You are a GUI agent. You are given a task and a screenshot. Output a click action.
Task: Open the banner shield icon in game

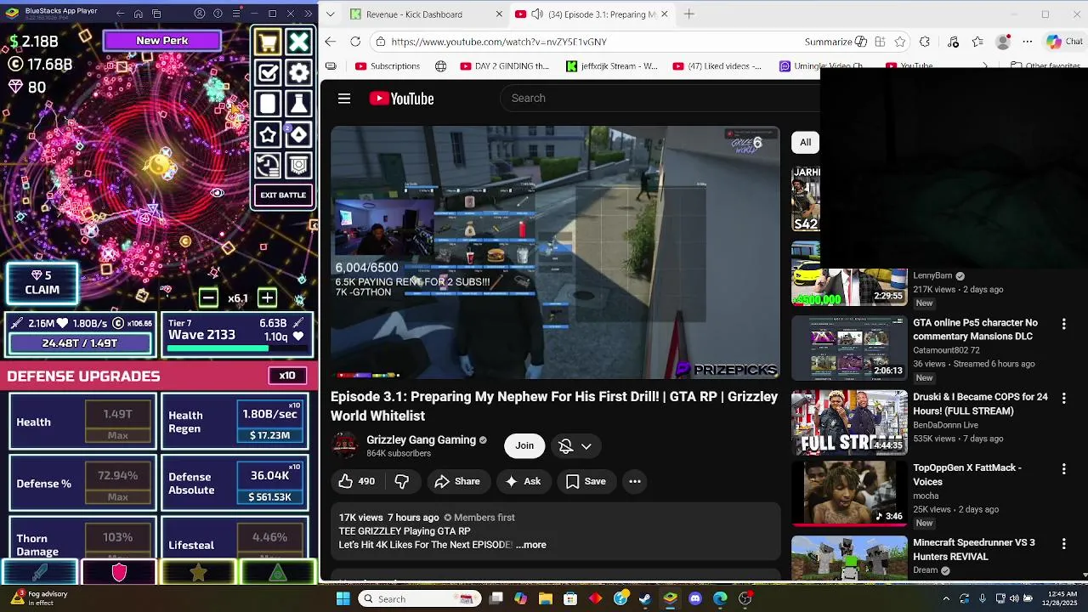click(298, 165)
